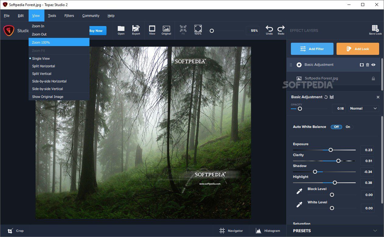Click the Basic Adjustment layer circle icon
The width and height of the screenshot is (384, 237).
299,65
